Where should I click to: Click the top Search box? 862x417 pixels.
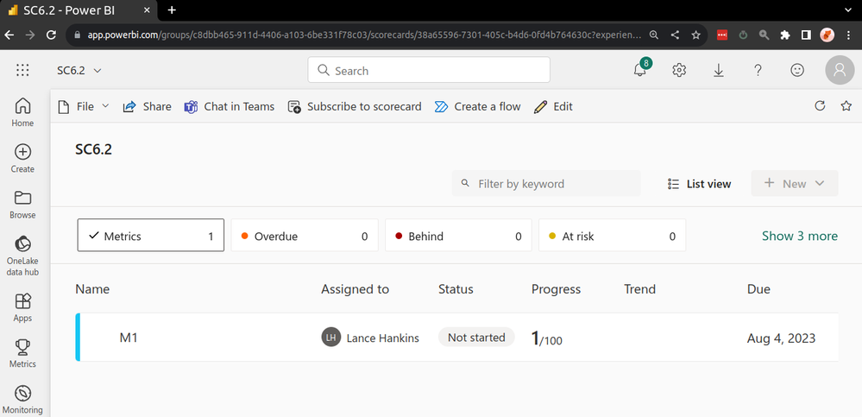(429, 70)
